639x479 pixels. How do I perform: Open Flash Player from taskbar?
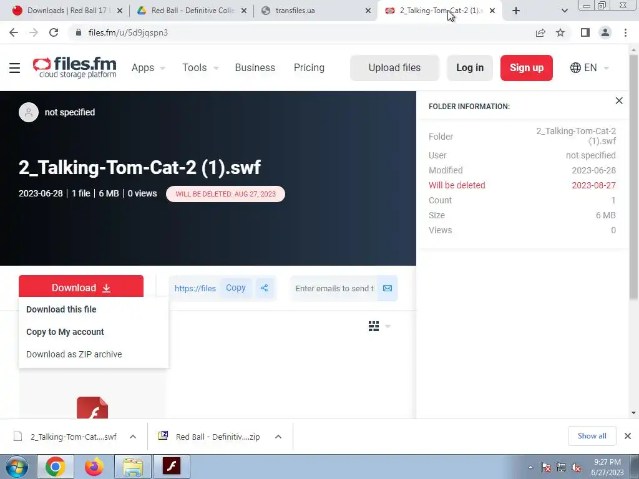click(x=172, y=467)
